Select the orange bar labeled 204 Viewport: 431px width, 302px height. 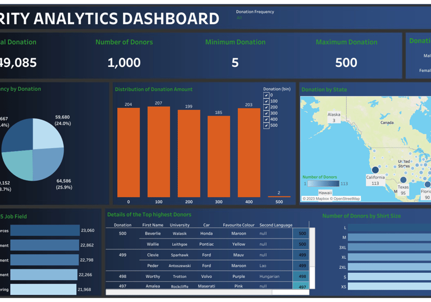pyautogui.click(x=129, y=152)
